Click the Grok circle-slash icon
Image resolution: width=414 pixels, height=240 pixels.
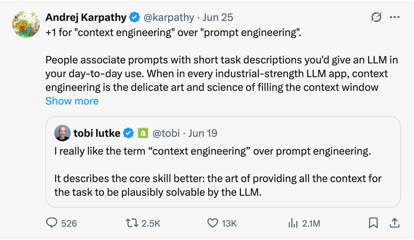coord(377,17)
